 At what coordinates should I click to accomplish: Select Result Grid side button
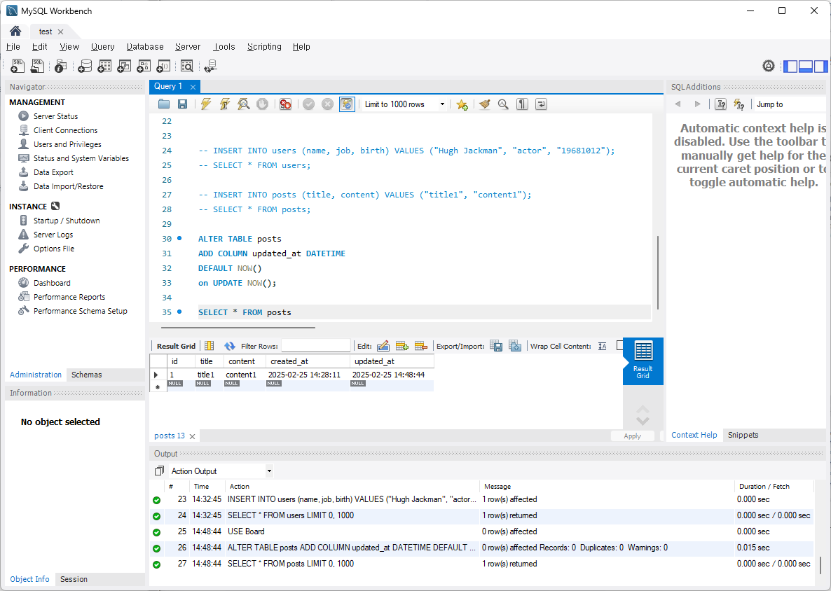pos(643,361)
